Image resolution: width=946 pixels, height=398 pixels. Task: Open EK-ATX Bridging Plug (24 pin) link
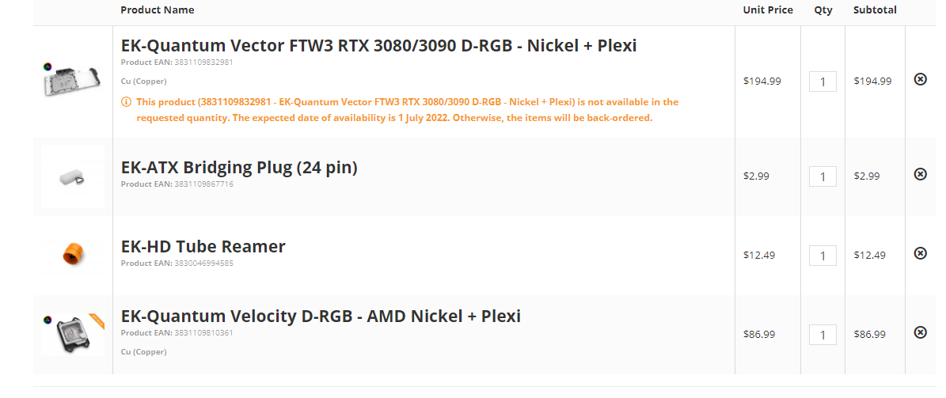(239, 168)
